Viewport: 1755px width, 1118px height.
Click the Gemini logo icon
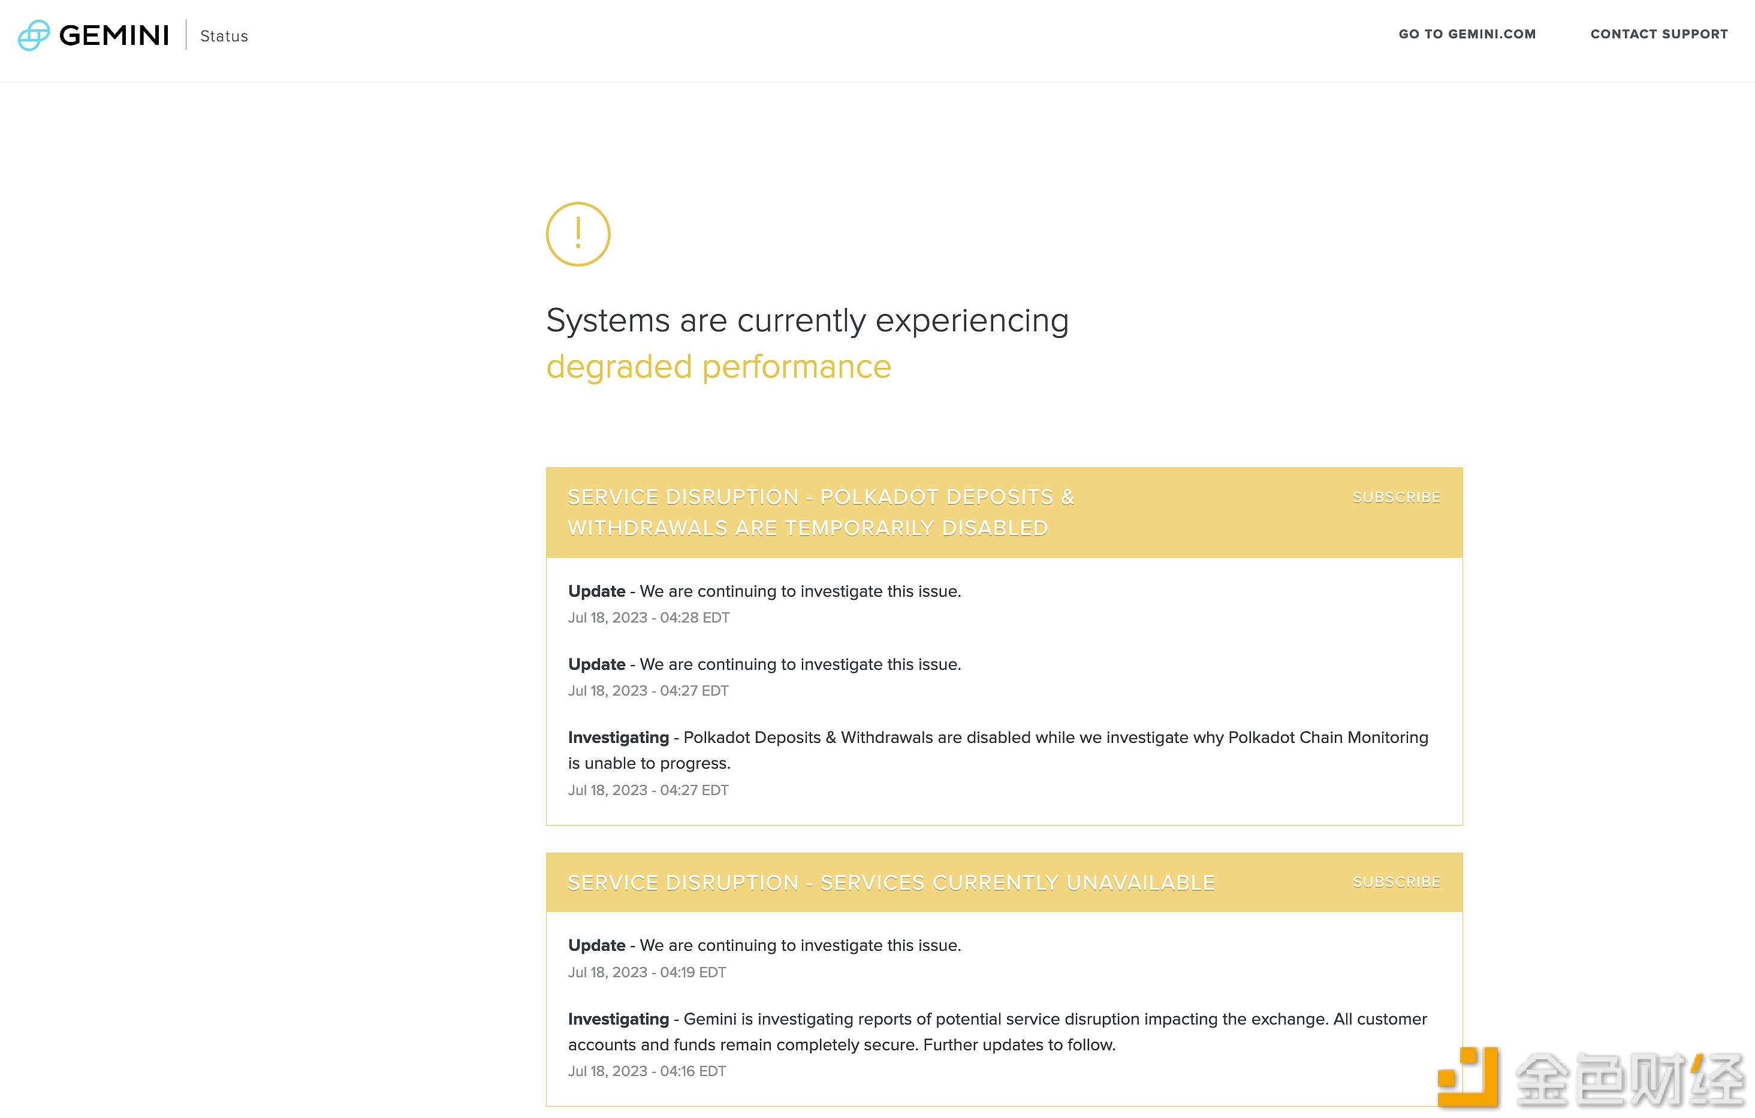click(x=34, y=35)
